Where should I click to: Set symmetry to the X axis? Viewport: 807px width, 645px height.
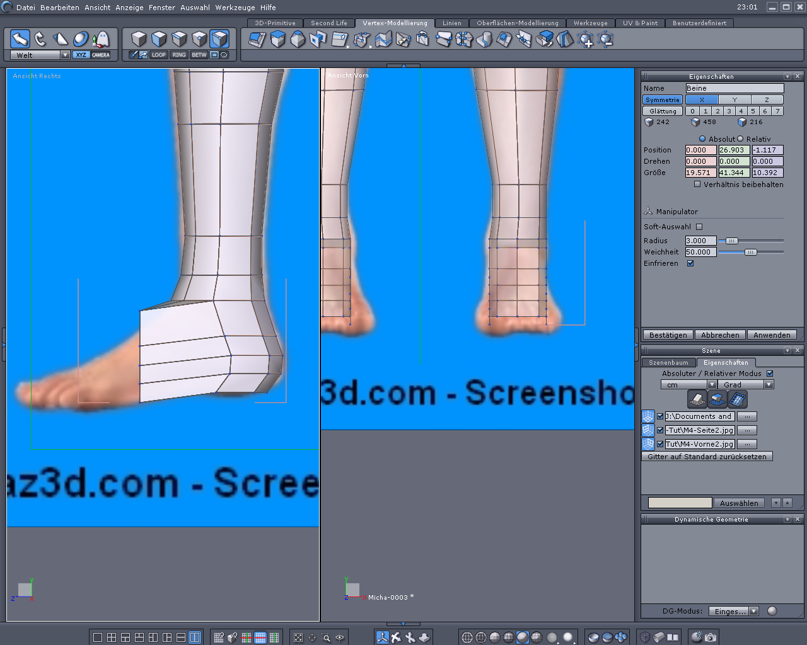702,100
